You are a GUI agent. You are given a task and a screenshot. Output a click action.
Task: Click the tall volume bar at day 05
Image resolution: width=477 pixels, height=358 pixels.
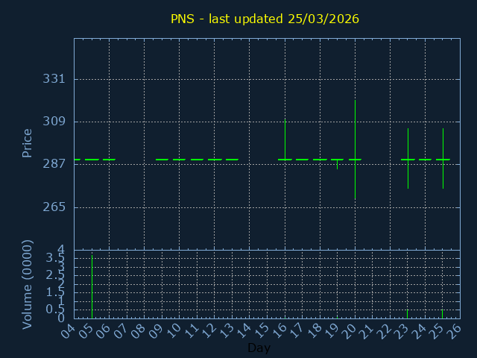point(92,286)
